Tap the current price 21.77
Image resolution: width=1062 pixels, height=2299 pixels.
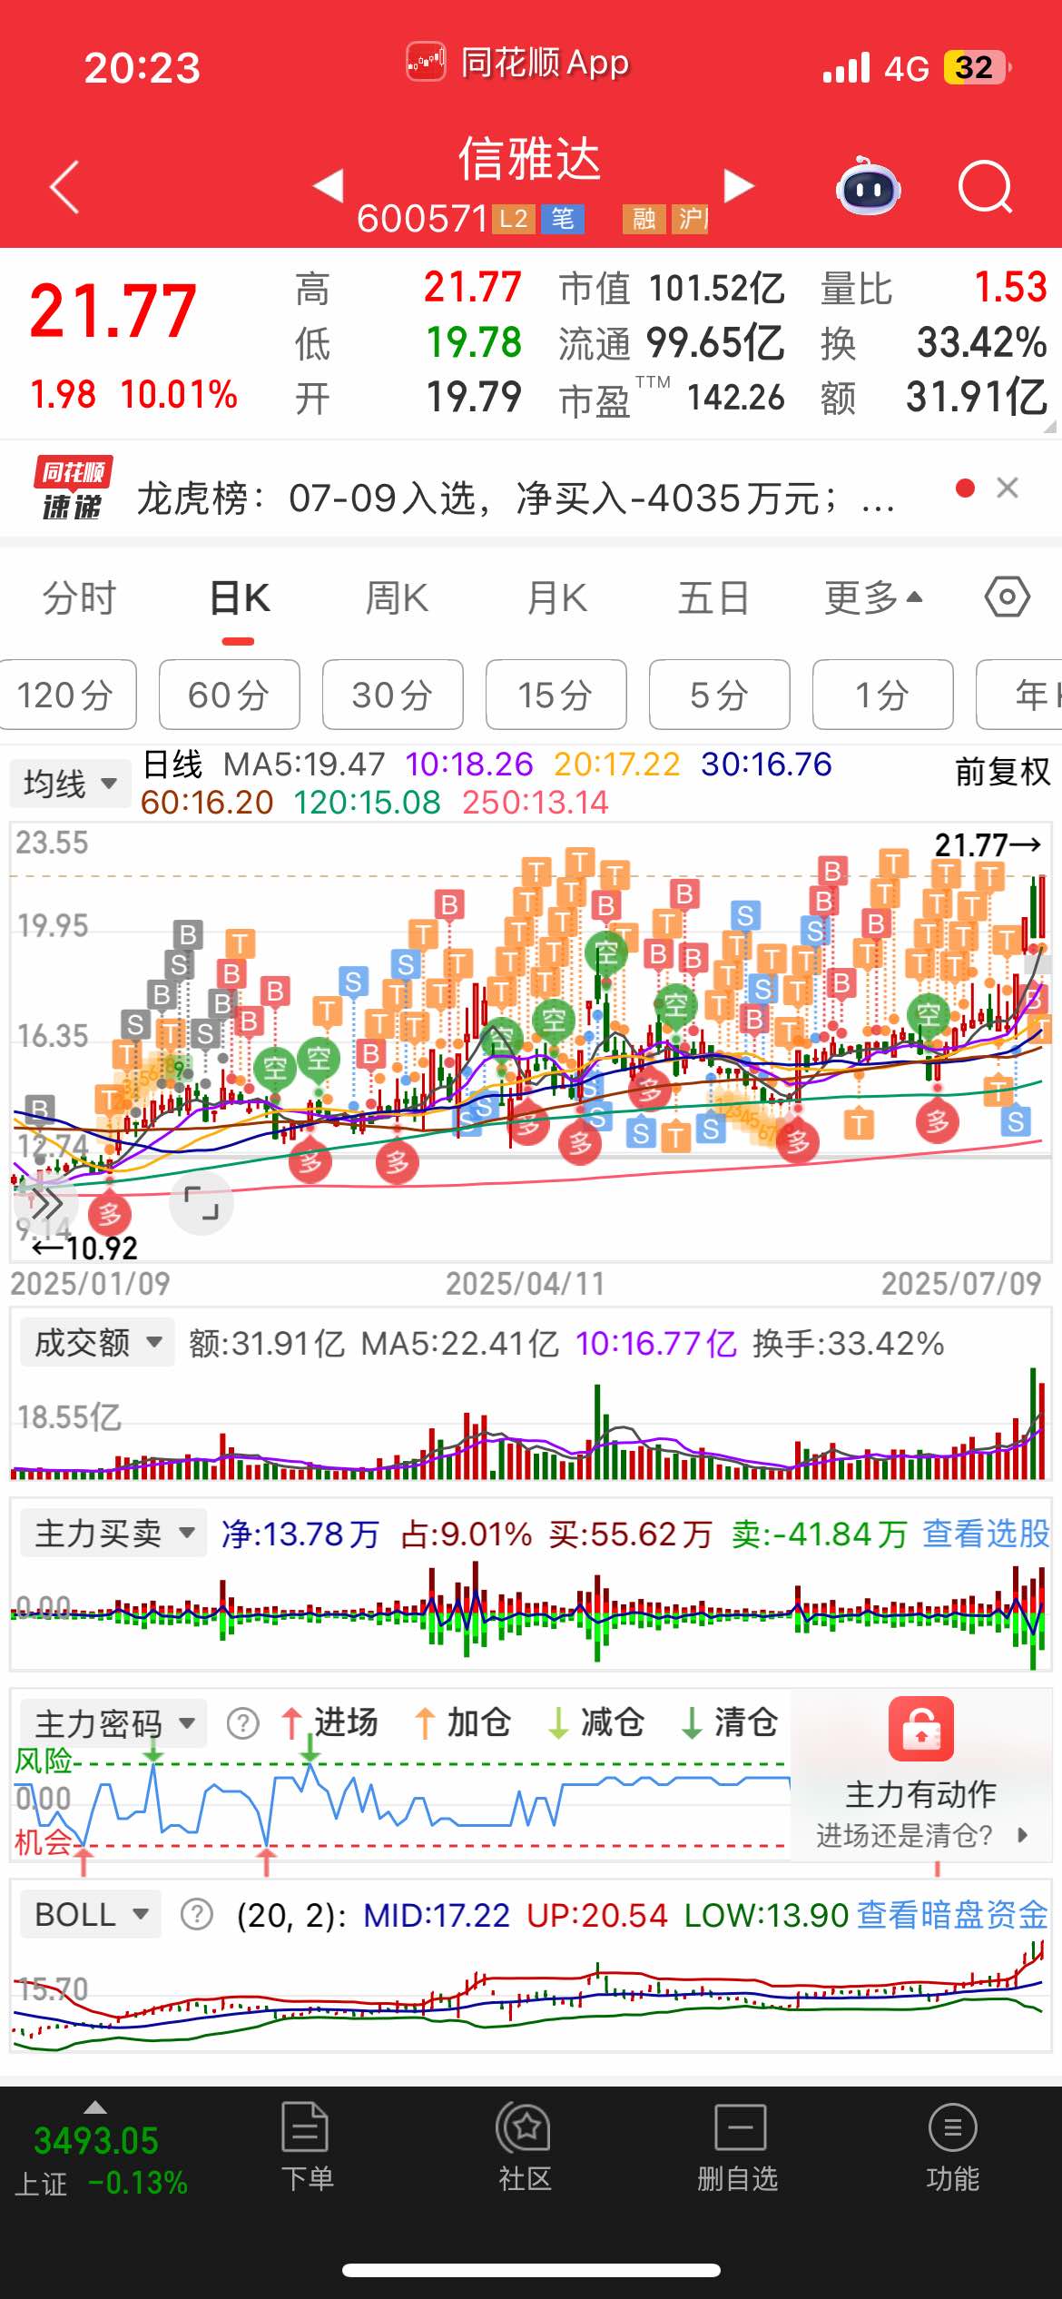click(113, 311)
